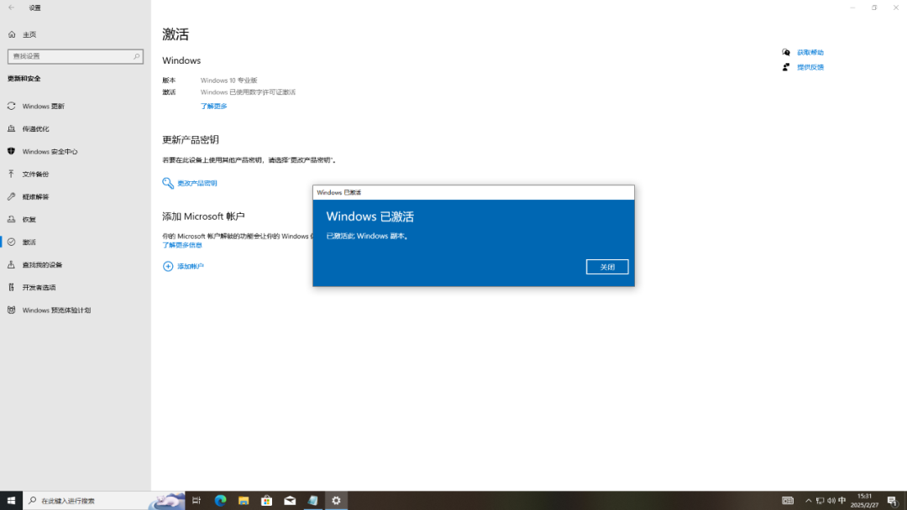The height and width of the screenshot is (510, 907).
Task: Click the volume icon in system tray
Action: [x=831, y=501]
